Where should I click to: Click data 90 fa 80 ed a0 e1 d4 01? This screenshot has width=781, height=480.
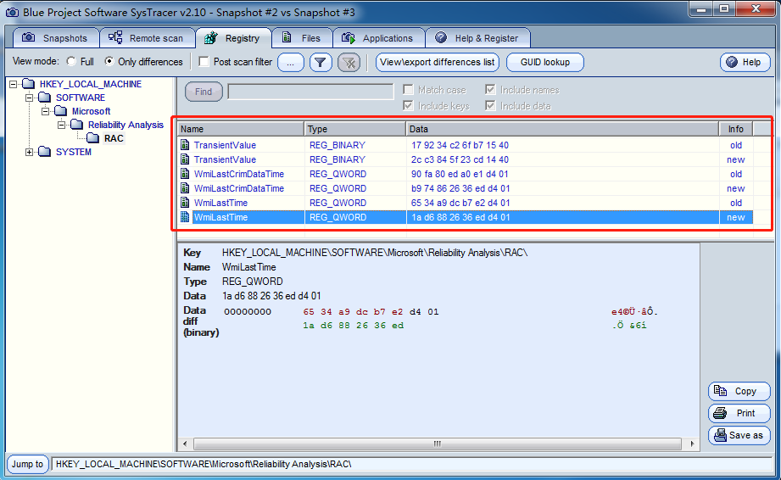click(x=460, y=174)
